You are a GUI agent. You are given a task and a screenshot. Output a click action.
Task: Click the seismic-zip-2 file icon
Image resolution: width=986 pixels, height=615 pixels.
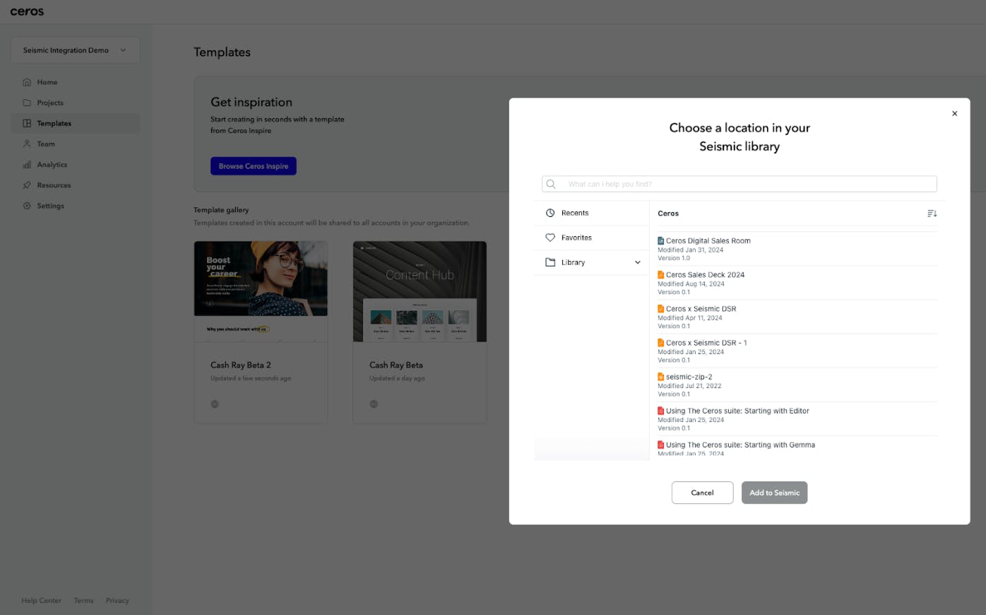[661, 377]
